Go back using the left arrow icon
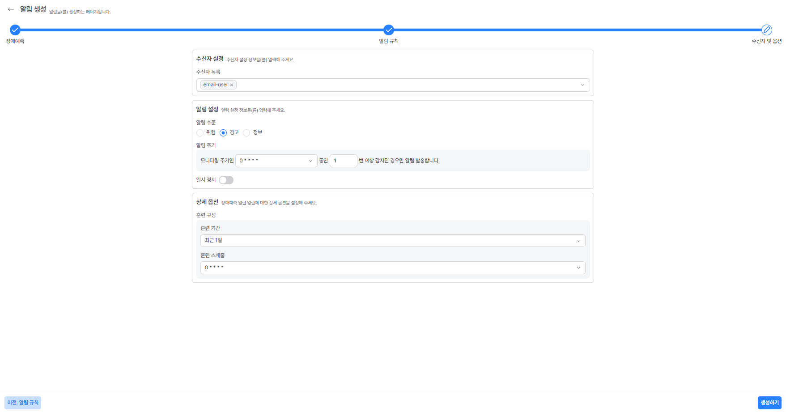The width and height of the screenshot is (786, 412). pyautogui.click(x=11, y=9)
